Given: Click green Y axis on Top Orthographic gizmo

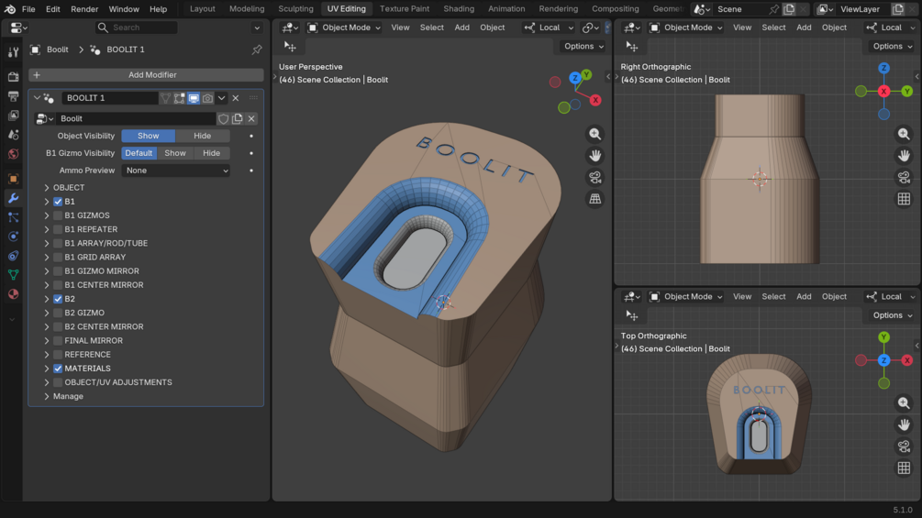Looking at the screenshot, I should 883,337.
